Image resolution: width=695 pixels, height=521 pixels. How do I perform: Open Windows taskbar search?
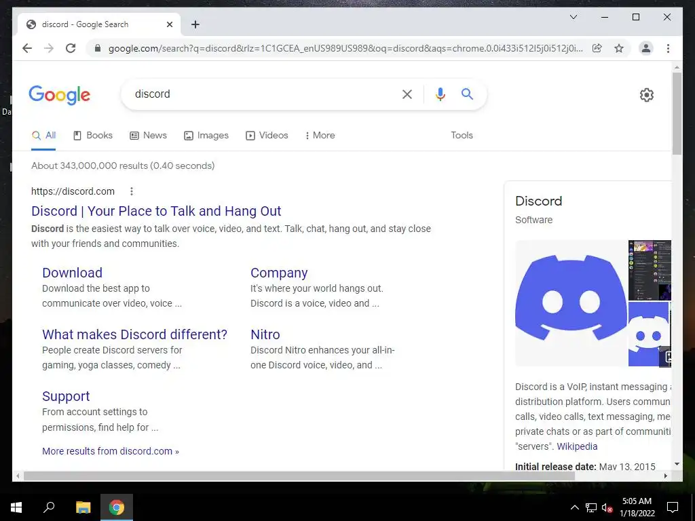(x=49, y=507)
